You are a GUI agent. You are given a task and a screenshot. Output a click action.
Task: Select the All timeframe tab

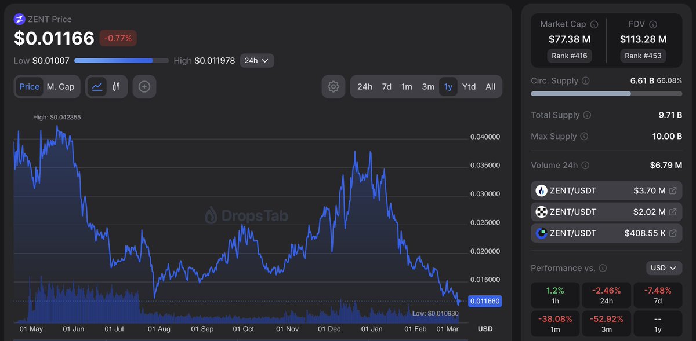pos(490,86)
